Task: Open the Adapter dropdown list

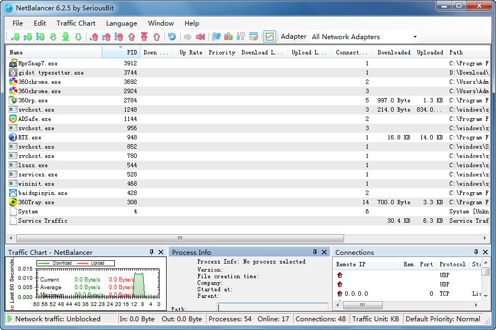Action: pos(415,37)
